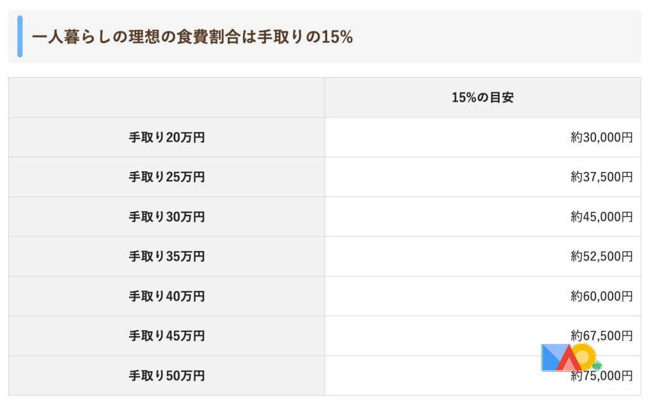This screenshot has height=404, width=648.
Task: Click the 約60,000円 value cell
Action: click(x=601, y=296)
